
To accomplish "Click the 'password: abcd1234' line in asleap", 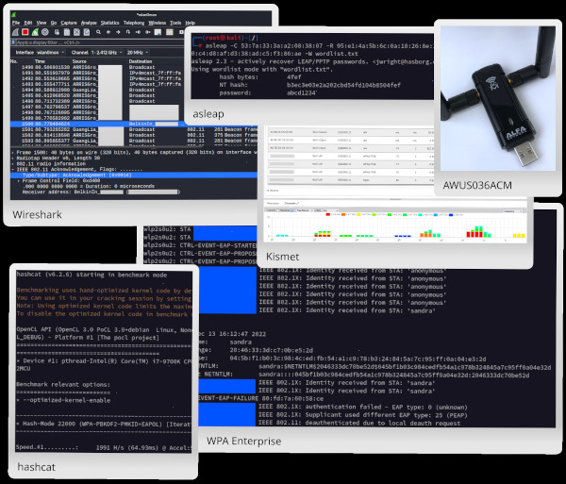I will pyautogui.click(x=268, y=92).
